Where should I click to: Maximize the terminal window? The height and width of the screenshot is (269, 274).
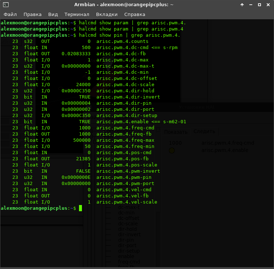[260, 5]
